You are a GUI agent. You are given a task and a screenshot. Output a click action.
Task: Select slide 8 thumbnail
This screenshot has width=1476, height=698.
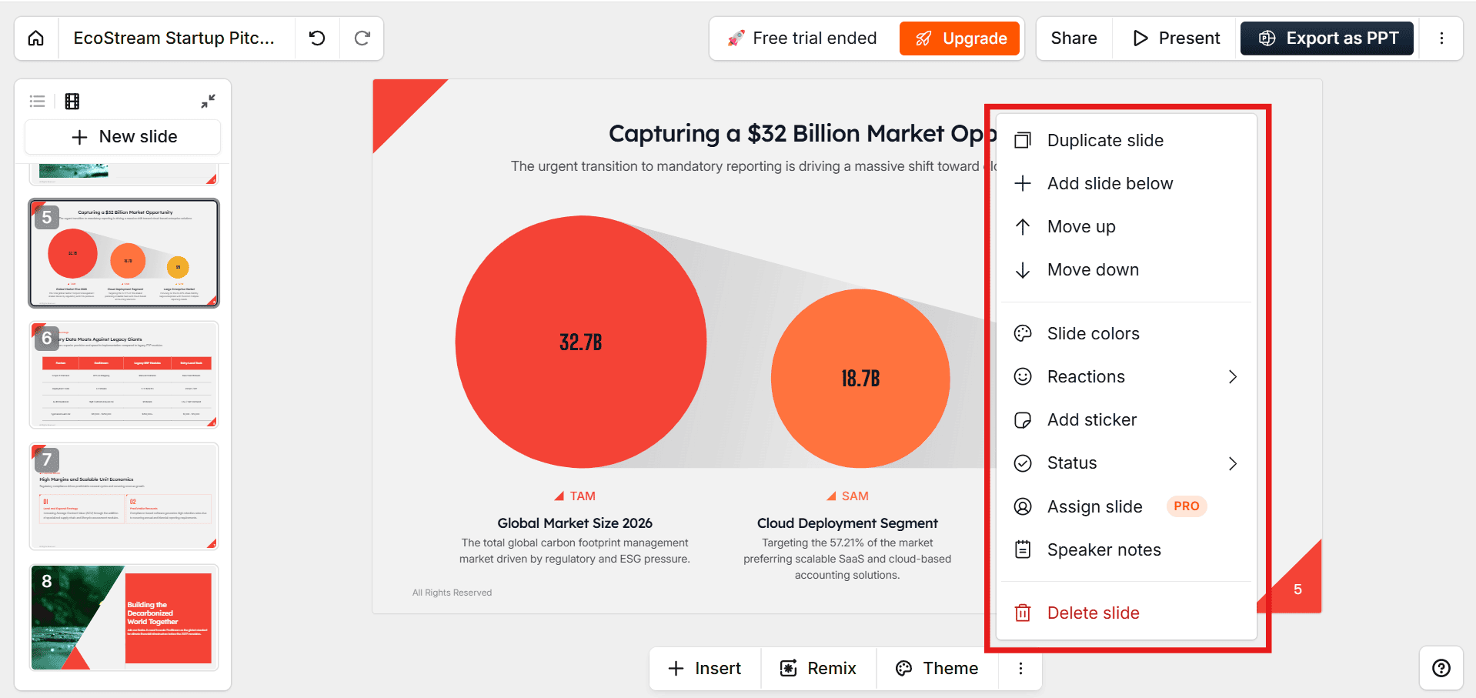[x=124, y=618]
